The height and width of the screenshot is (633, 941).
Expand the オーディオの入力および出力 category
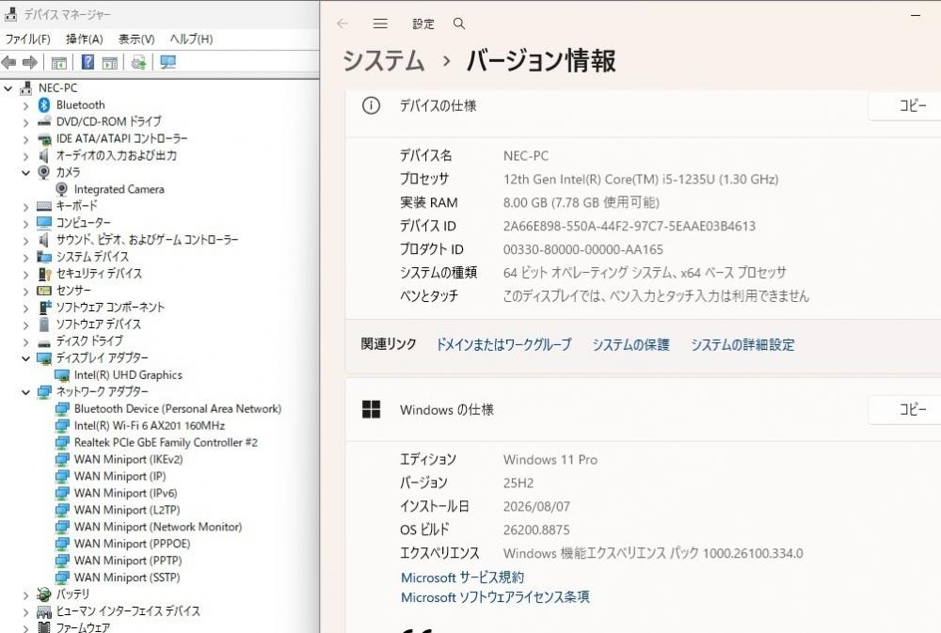[x=25, y=156]
